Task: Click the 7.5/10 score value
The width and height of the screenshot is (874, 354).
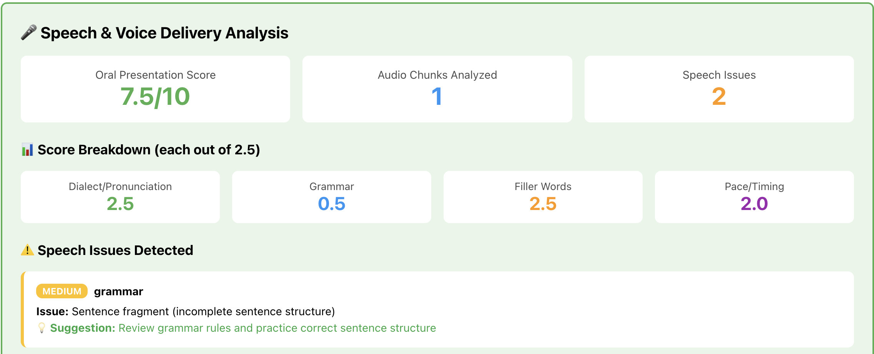Action: [x=155, y=96]
